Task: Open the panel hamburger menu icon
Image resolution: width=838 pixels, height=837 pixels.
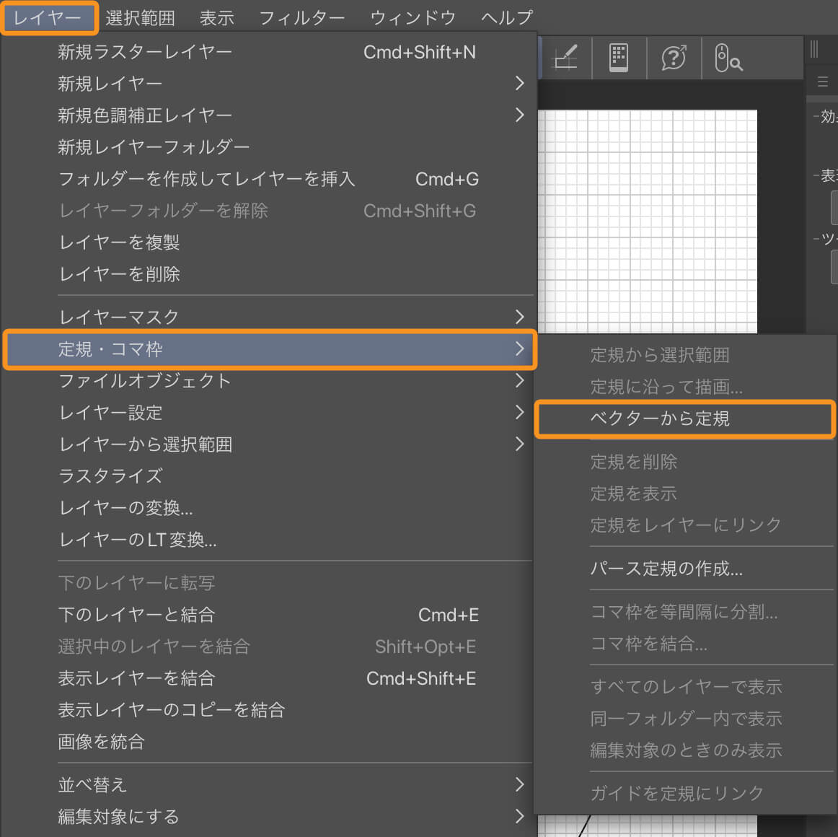Action: tap(821, 81)
